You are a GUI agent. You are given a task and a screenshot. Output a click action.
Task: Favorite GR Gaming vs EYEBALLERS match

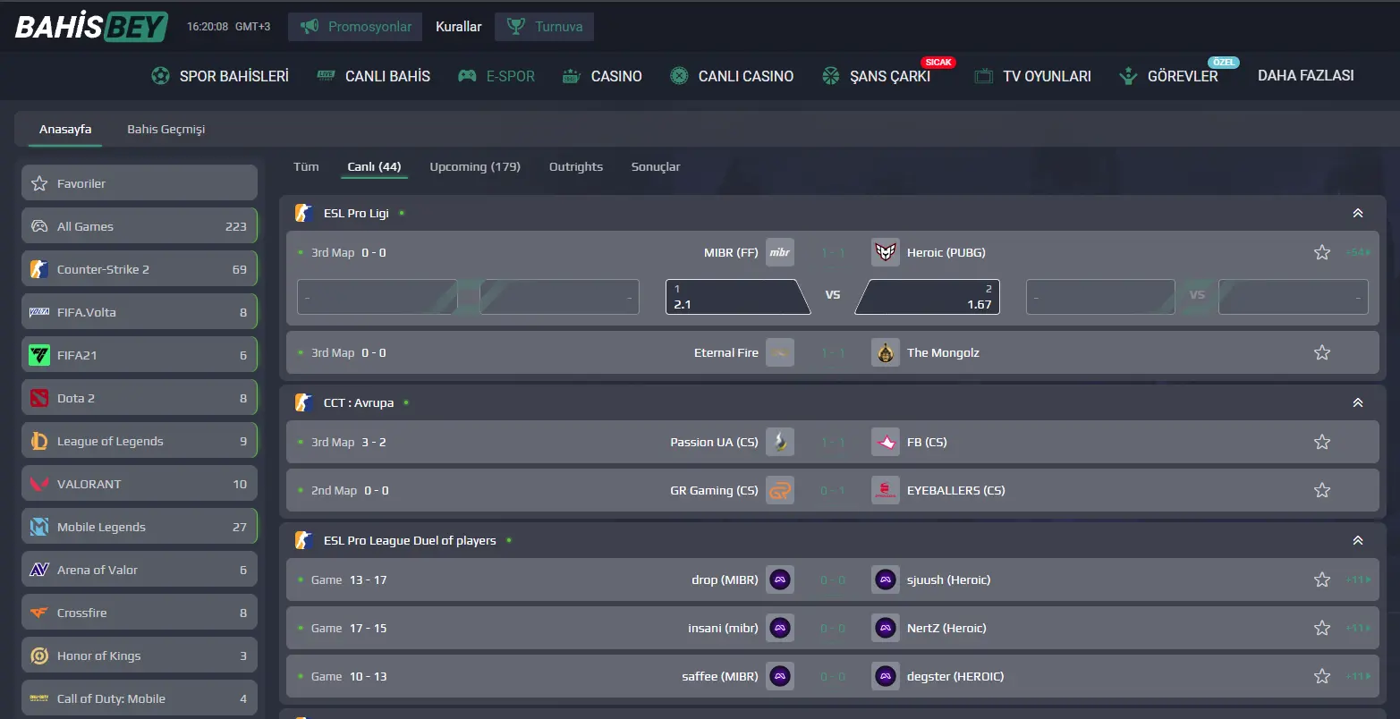click(x=1322, y=490)
